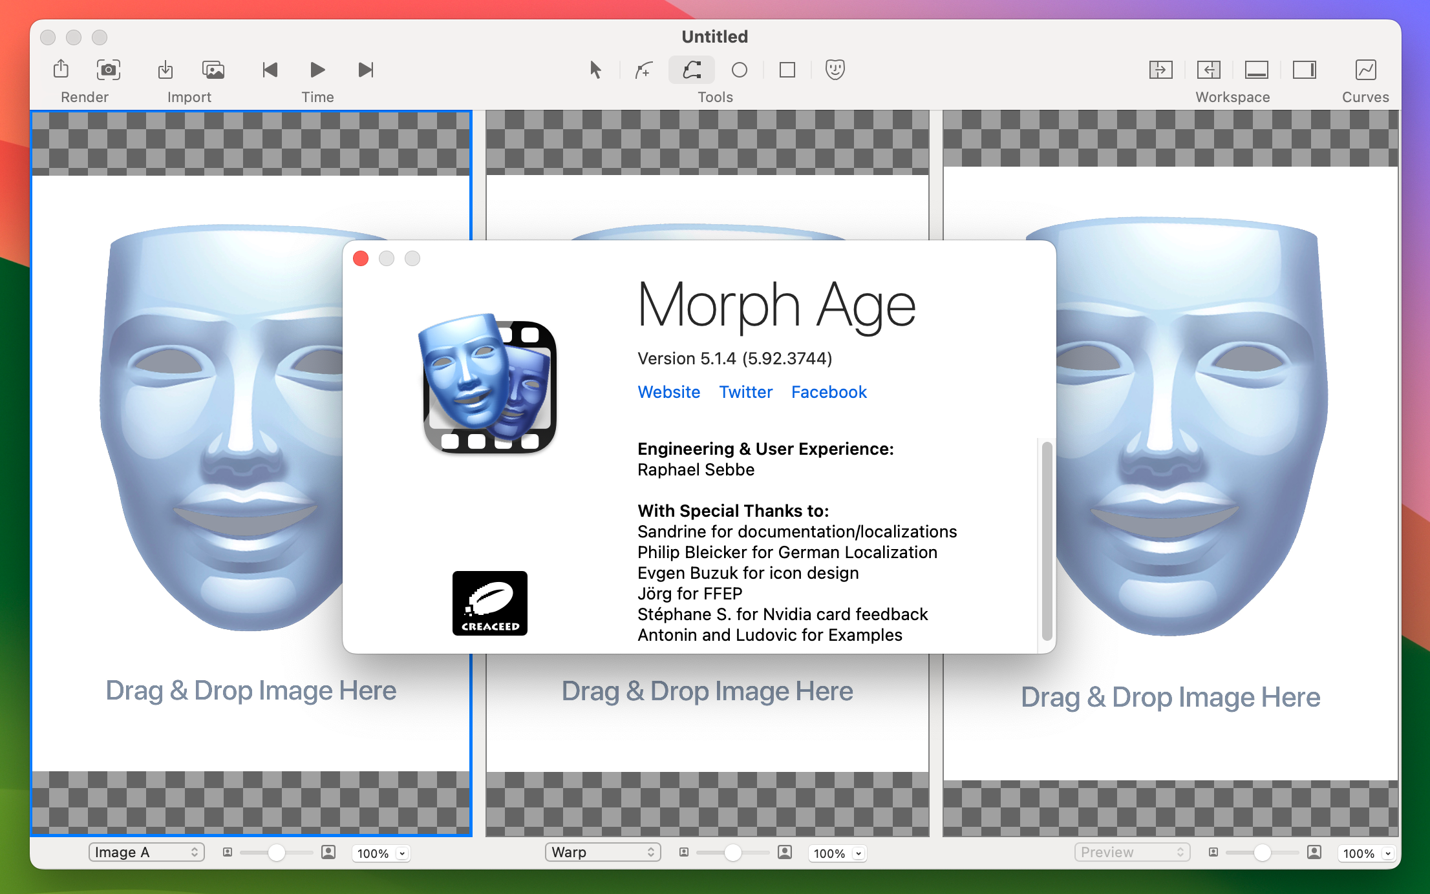1430x894 pixels.
Task: Click the small zoom-out icon in left pane
Action: [228, 853]
